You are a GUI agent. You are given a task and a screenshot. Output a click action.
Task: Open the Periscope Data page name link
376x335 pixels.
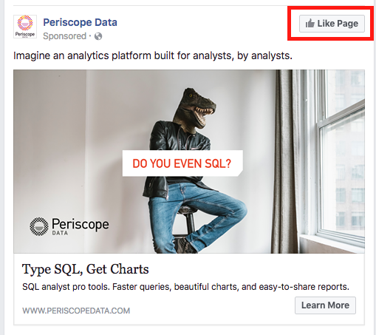pos(80,22)
